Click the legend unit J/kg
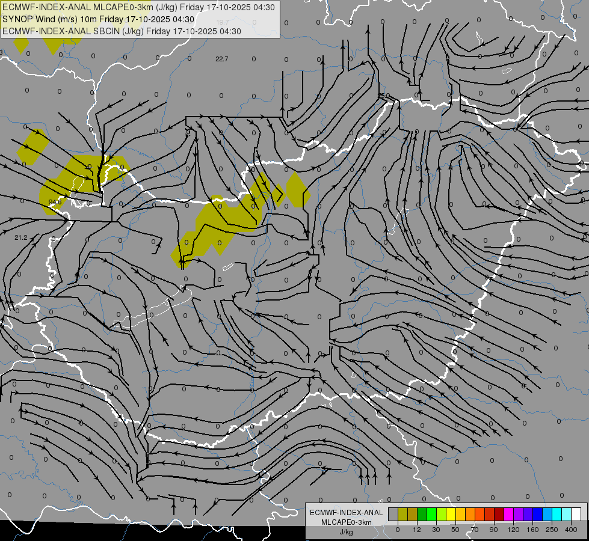The width and height of the screenshot is (589, 541). (347, 532)
